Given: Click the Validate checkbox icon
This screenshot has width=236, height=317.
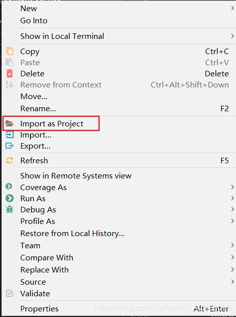Looking at the screenshot, I should tap(10, 293).
